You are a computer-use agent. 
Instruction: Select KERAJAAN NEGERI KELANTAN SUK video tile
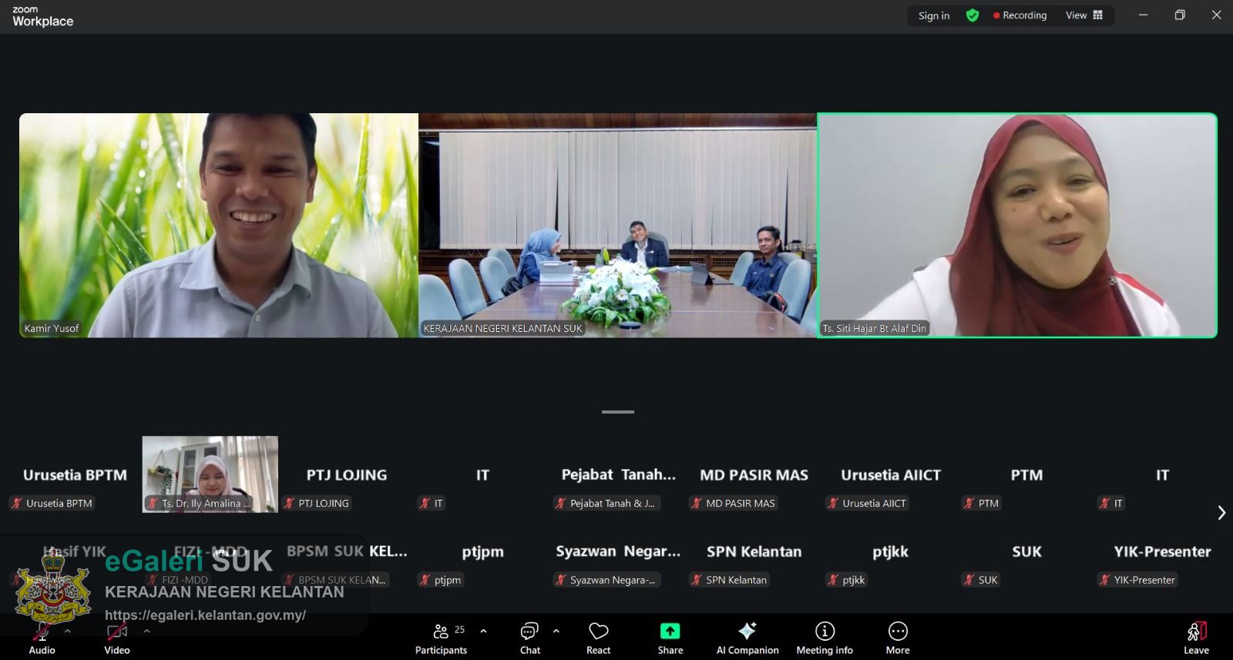coord(617,226)
